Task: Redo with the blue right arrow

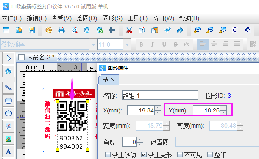Action: pyautogui.click(x=180, y=30)
